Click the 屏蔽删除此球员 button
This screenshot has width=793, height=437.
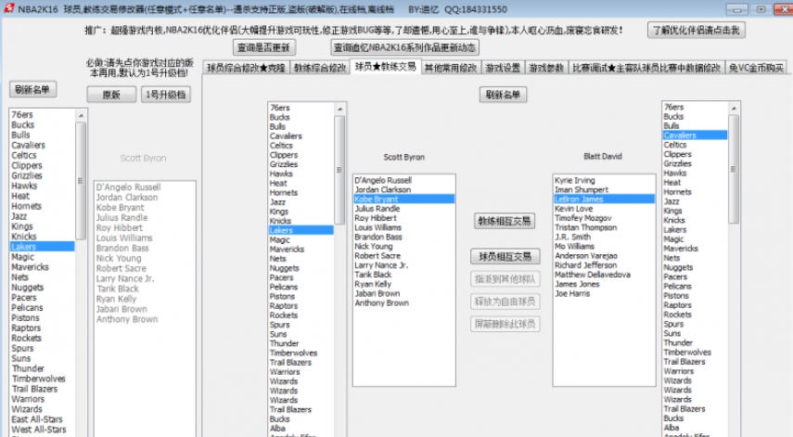(505, 324)
